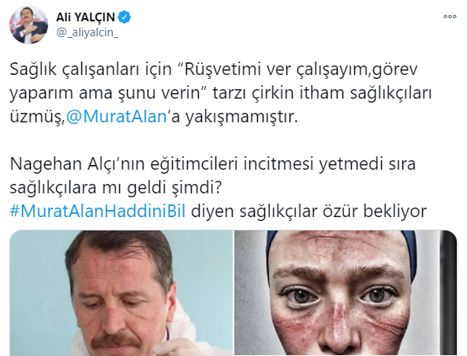The image size is (467, 356).
Task: View the left photo of mustached man
Action: tap(121, 293)
